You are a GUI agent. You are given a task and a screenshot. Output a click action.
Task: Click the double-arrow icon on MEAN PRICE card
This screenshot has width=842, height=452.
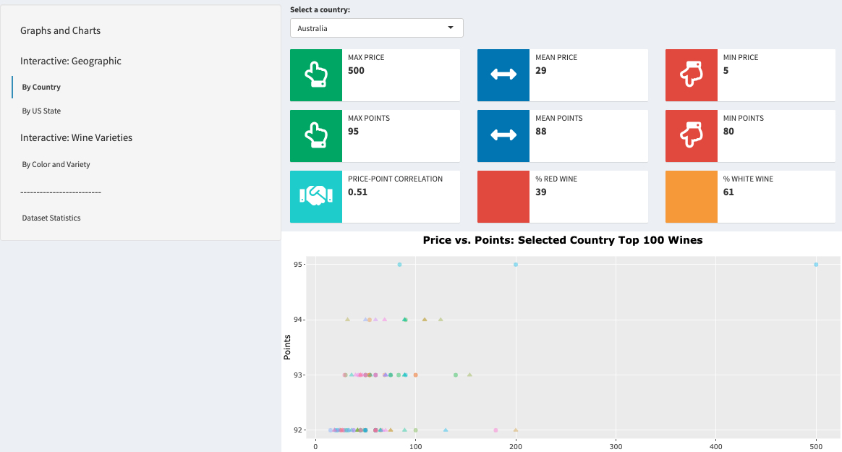pyautogui.click(x=503, y=75)
